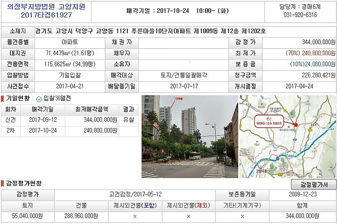
Task: Open the 감정평가서 button
Action: pyautogui.click(x=314, y=185)
